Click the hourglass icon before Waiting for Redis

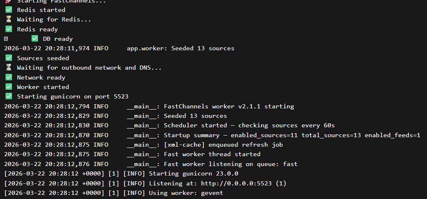8,19
